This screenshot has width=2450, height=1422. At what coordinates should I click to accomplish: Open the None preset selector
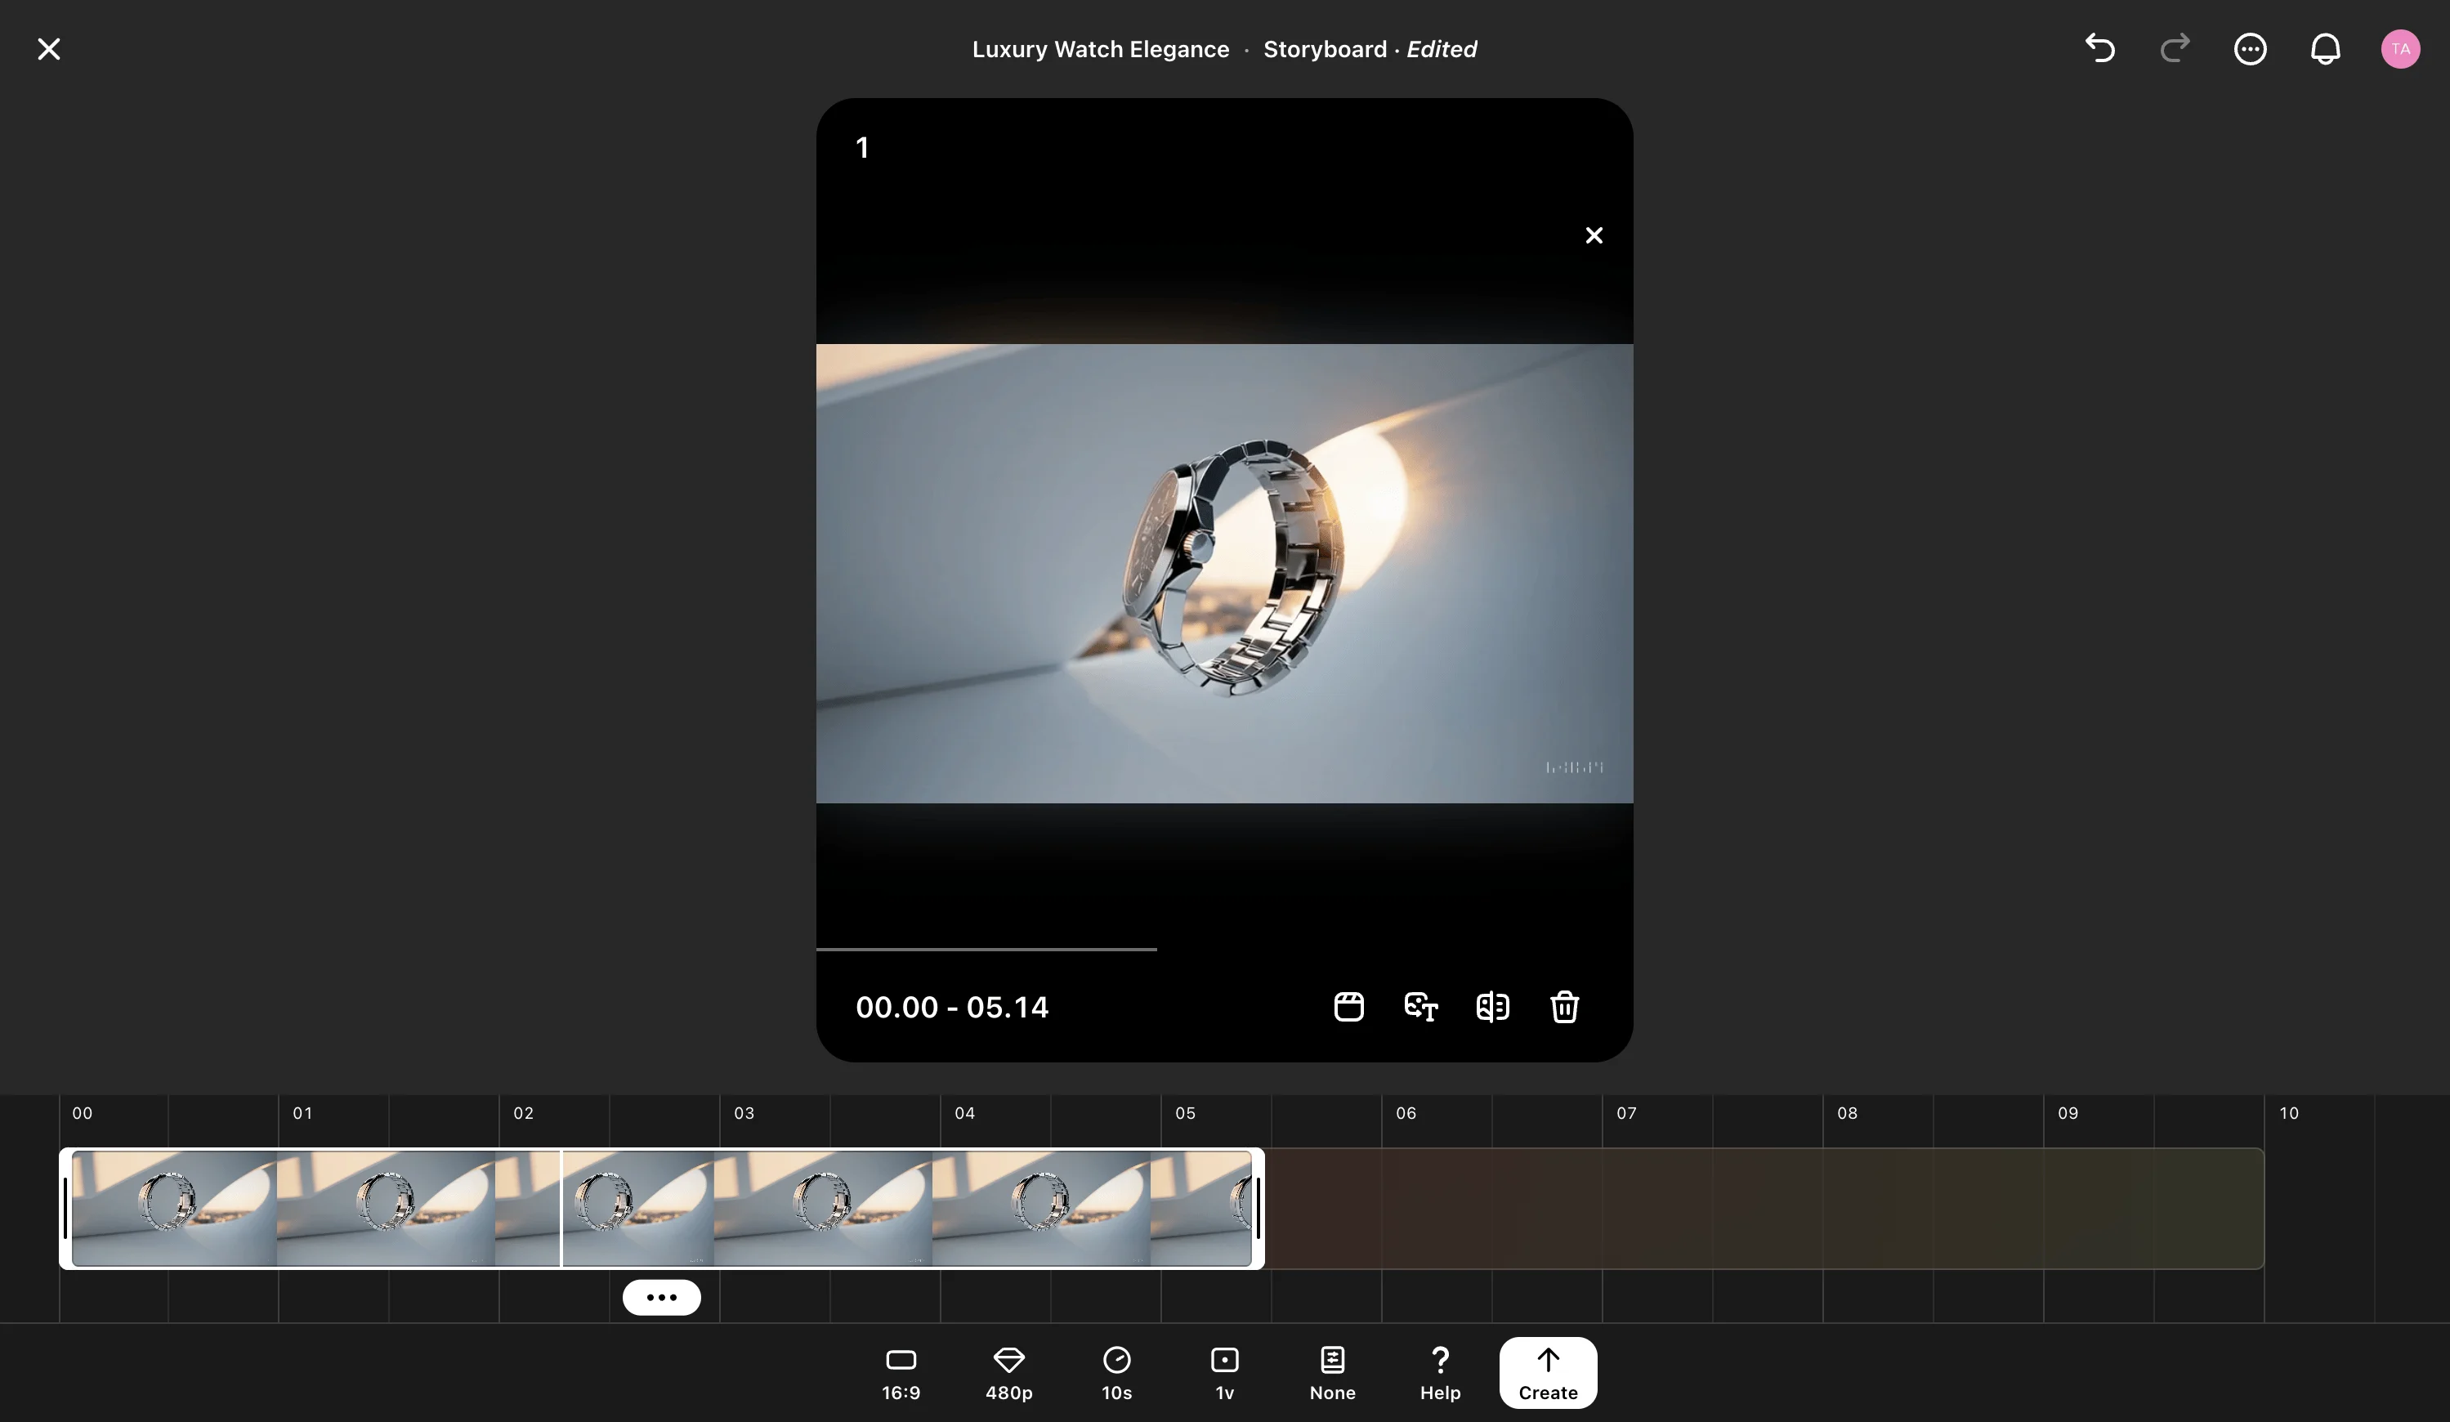(1332, 1372)
